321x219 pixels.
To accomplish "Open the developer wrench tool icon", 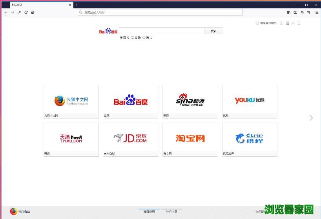I will (19, 13).
